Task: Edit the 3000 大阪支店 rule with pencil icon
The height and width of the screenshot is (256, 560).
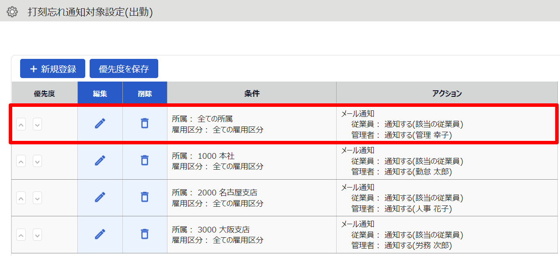Action: click(x=100, y=234)
